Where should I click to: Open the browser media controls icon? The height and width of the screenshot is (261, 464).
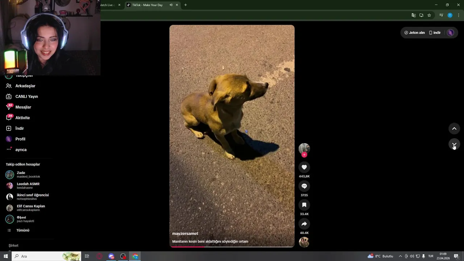pos(441,15)
